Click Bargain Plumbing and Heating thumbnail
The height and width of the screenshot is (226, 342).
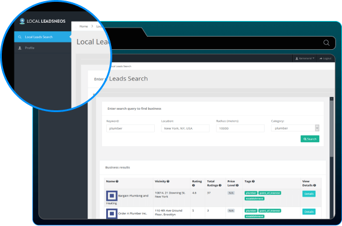[112, 195]
